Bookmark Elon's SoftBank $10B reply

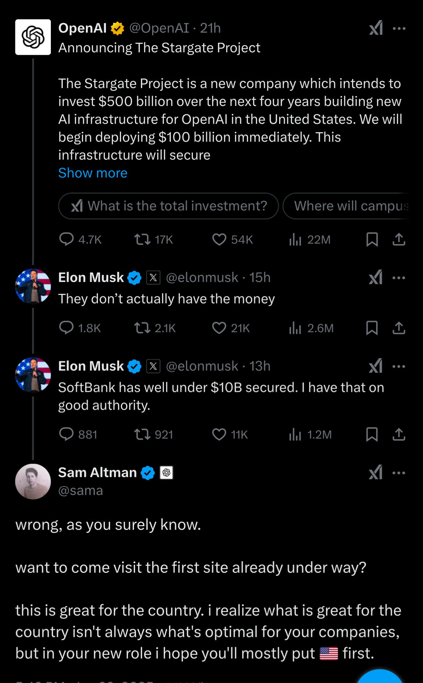pos(372,435)
